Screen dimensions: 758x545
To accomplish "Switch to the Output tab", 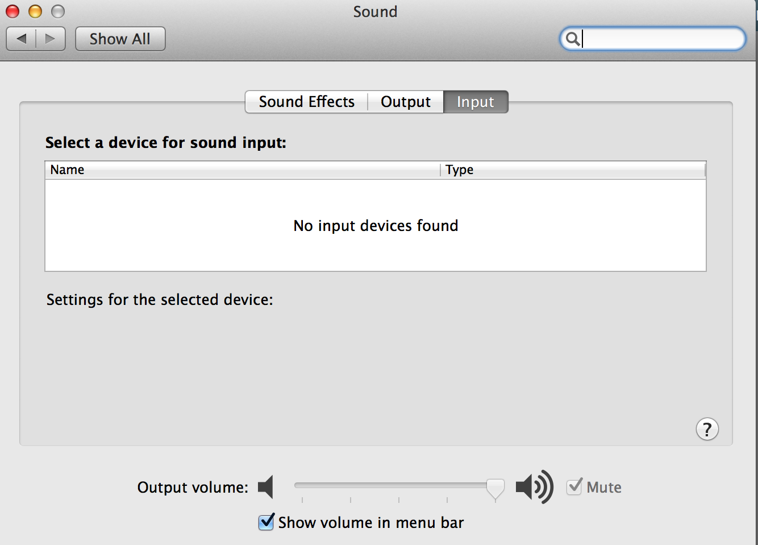I will point(405,101).
